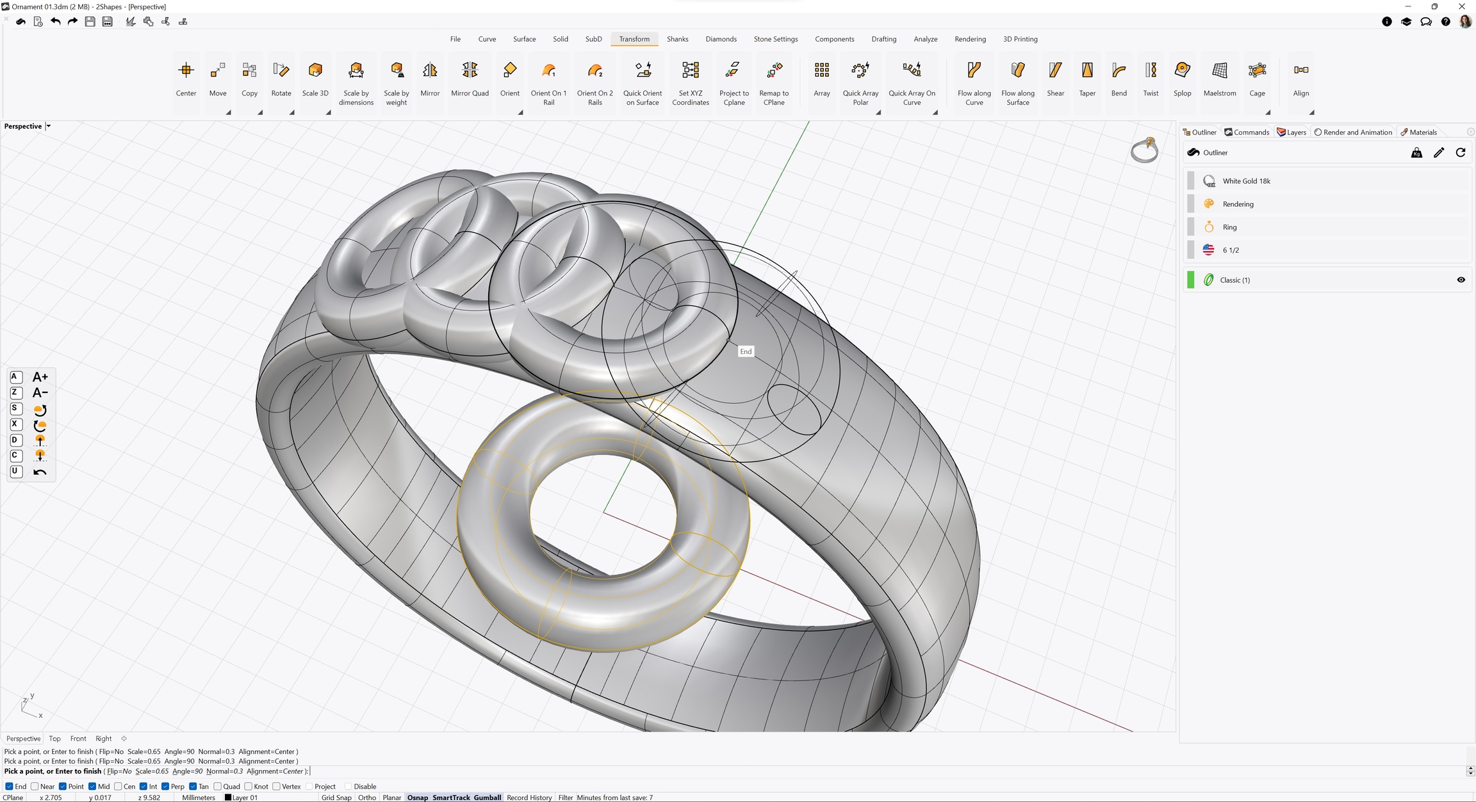1476x802 pixels.
Task: Expand the Move tool flyout arrow
Action: (x=228, y=113)
